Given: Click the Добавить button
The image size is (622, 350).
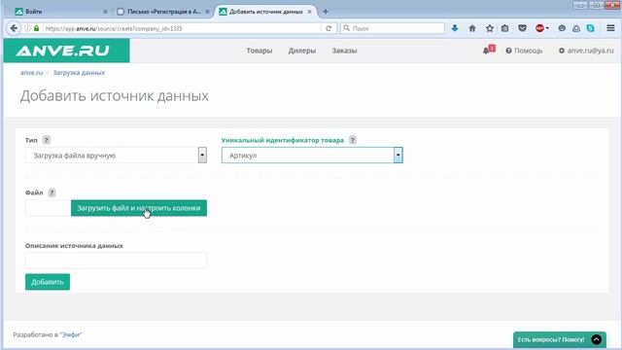Looking at the screenshot, I should 48,282.
